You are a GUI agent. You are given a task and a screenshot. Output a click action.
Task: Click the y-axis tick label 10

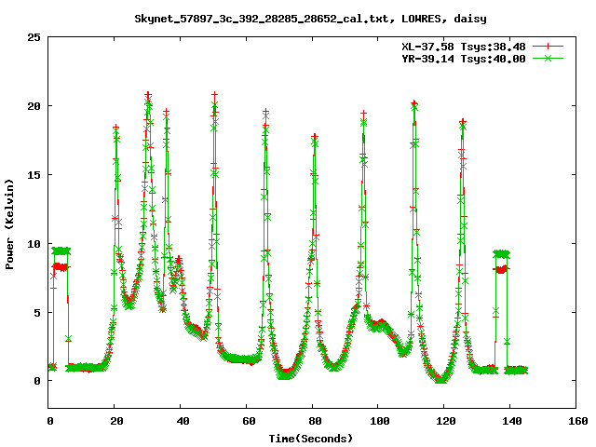[x=34, y=244]
